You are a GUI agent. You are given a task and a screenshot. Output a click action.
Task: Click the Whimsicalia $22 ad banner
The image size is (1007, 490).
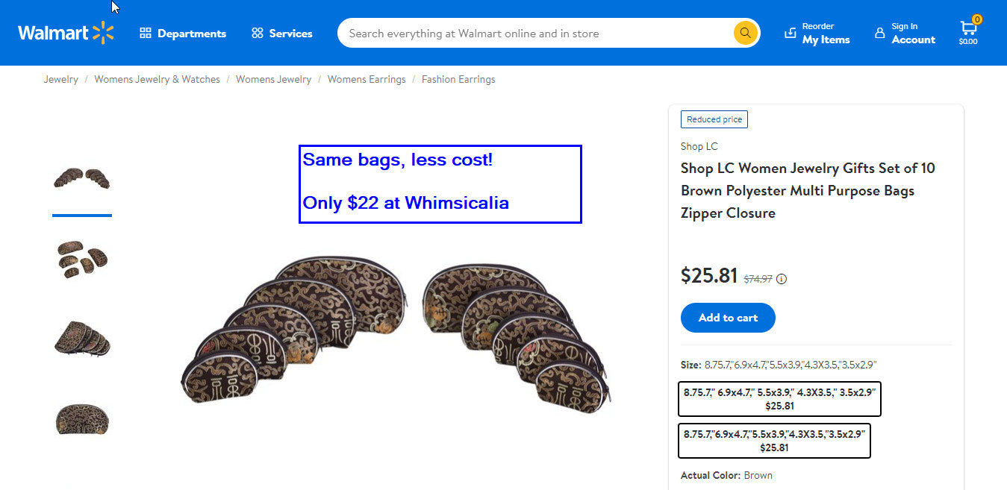pyautogui.click(x=440, y=184)
